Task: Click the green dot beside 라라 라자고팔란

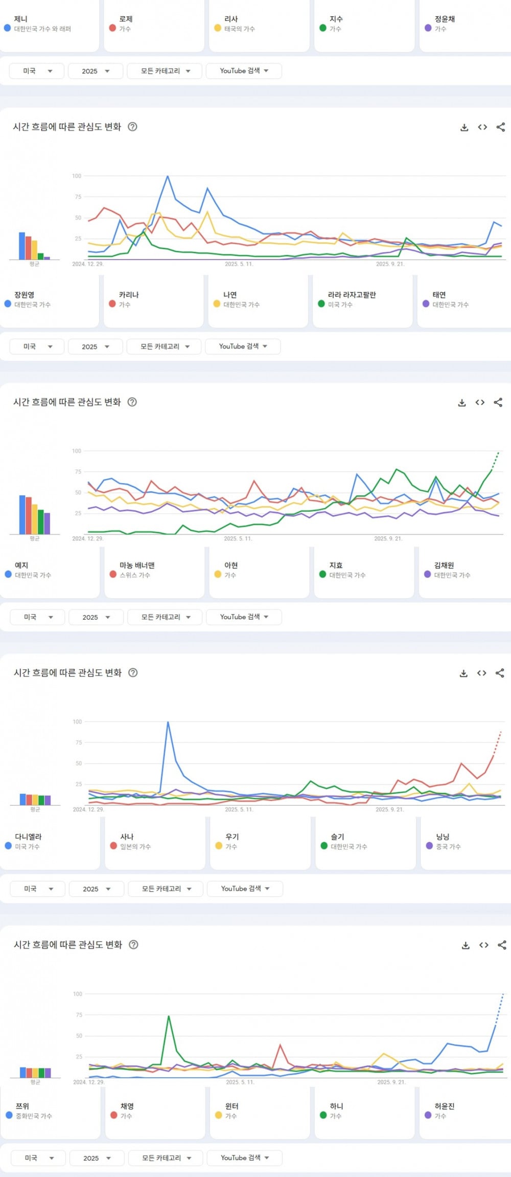Action: point(321,303)
